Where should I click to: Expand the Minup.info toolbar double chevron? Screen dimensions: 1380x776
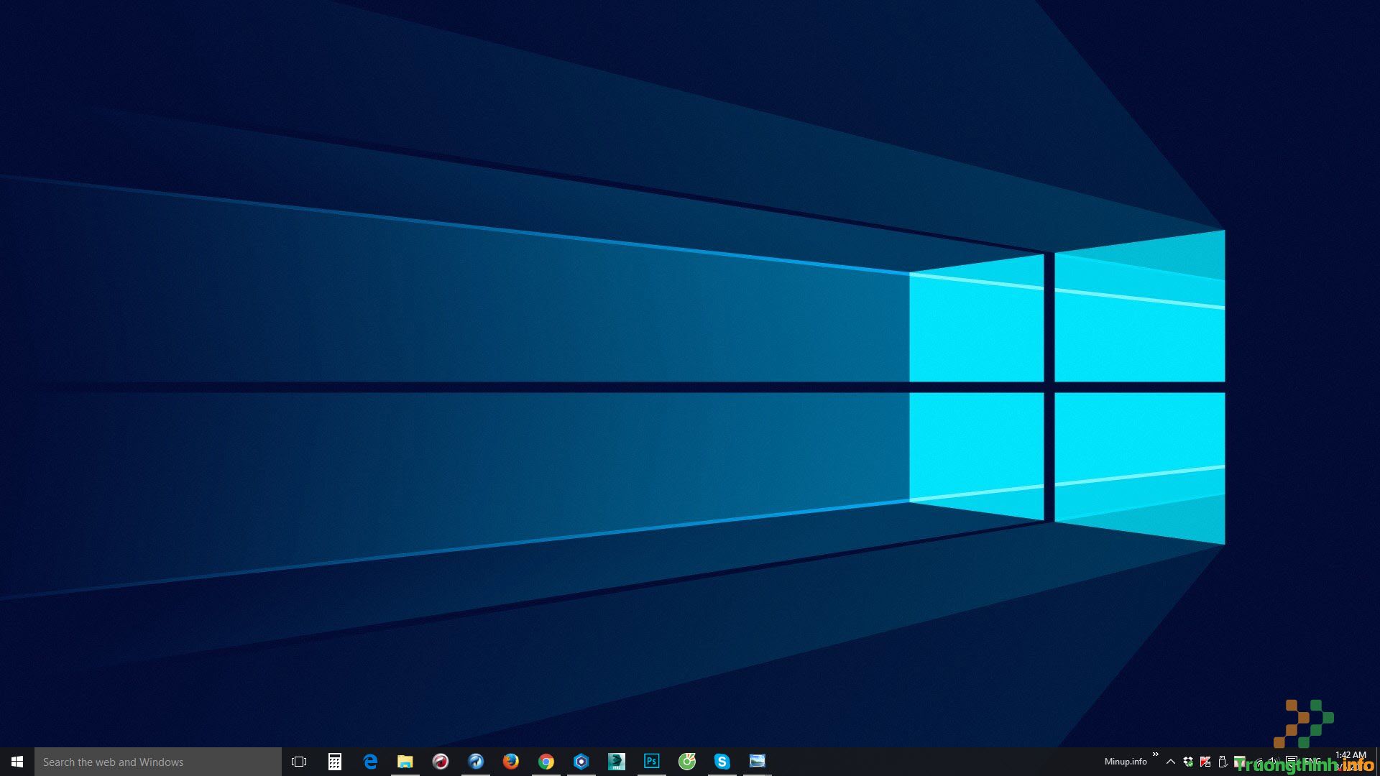pos(1155,754)
